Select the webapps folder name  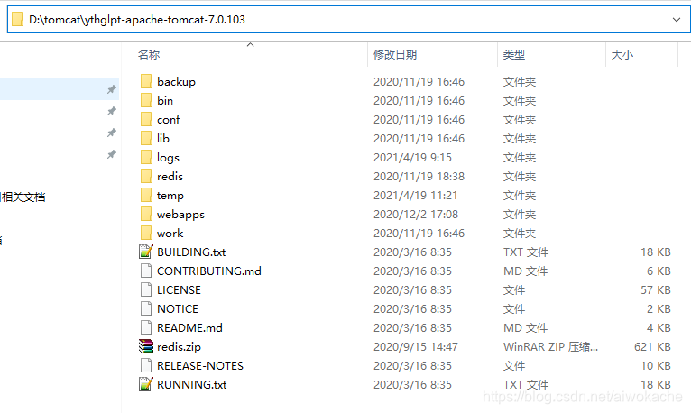[x=180, y=215]
